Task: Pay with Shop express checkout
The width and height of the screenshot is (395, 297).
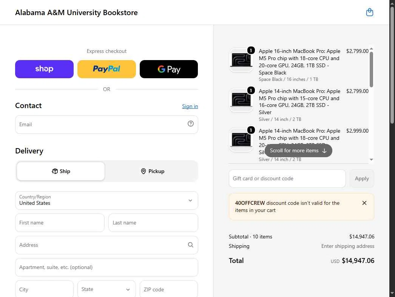Action: pyautogui.click(x=44, y=69)
